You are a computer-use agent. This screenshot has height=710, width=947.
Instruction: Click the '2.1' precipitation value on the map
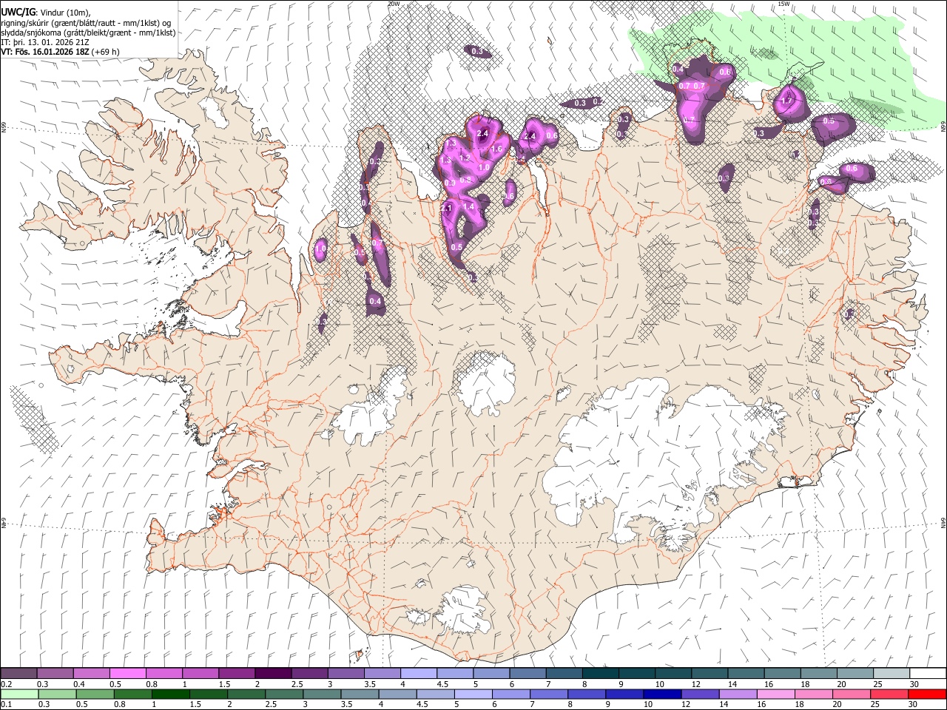pos(446,209)
